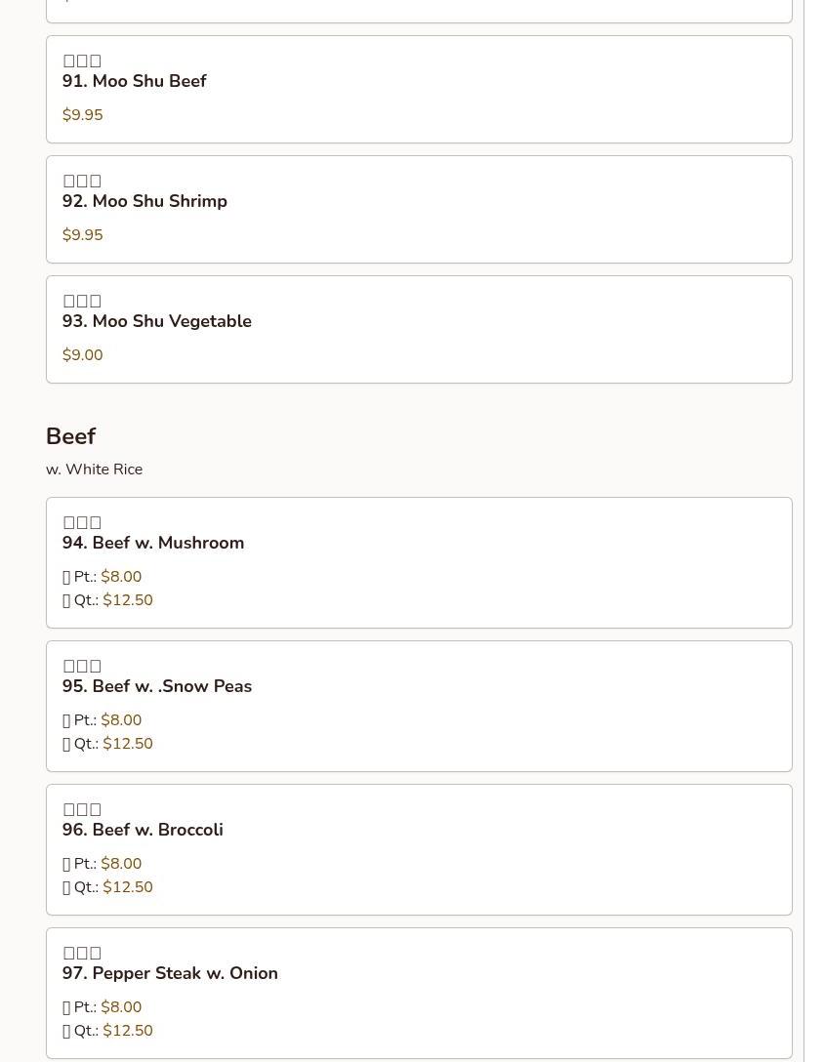Image resolution: width=824 pixels, height=1062 pixels.
Task: Click the $9.00 Moo Shu Vegetable price
Action: click(x=82, y=355)
